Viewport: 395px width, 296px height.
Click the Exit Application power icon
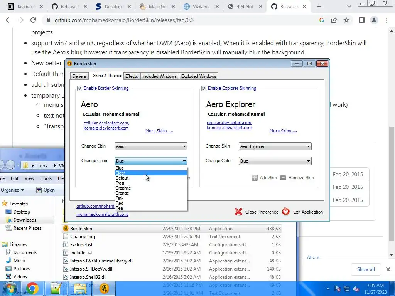[x=286, y=212]
